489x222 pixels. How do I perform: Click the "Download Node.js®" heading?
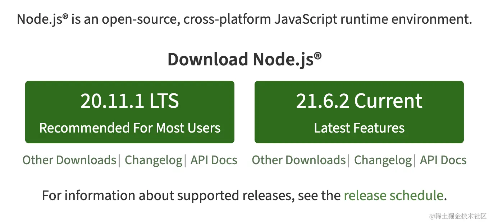[244, 59]
